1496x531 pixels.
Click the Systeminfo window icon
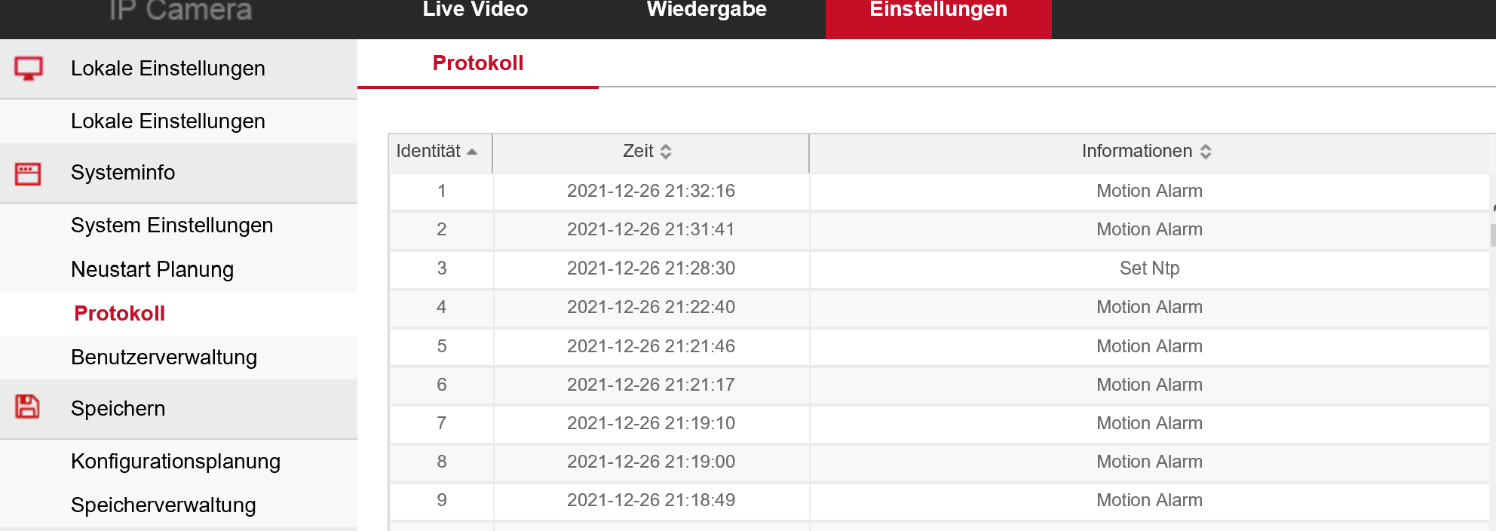(28, 173)
